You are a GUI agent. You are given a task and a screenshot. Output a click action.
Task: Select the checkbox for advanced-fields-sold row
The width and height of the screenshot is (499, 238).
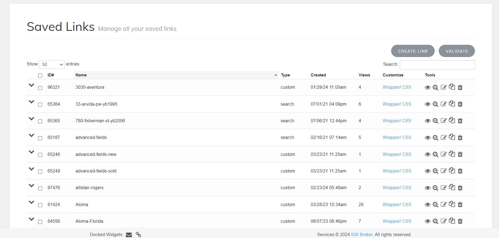pyautogui.click(x=40, y=172)
